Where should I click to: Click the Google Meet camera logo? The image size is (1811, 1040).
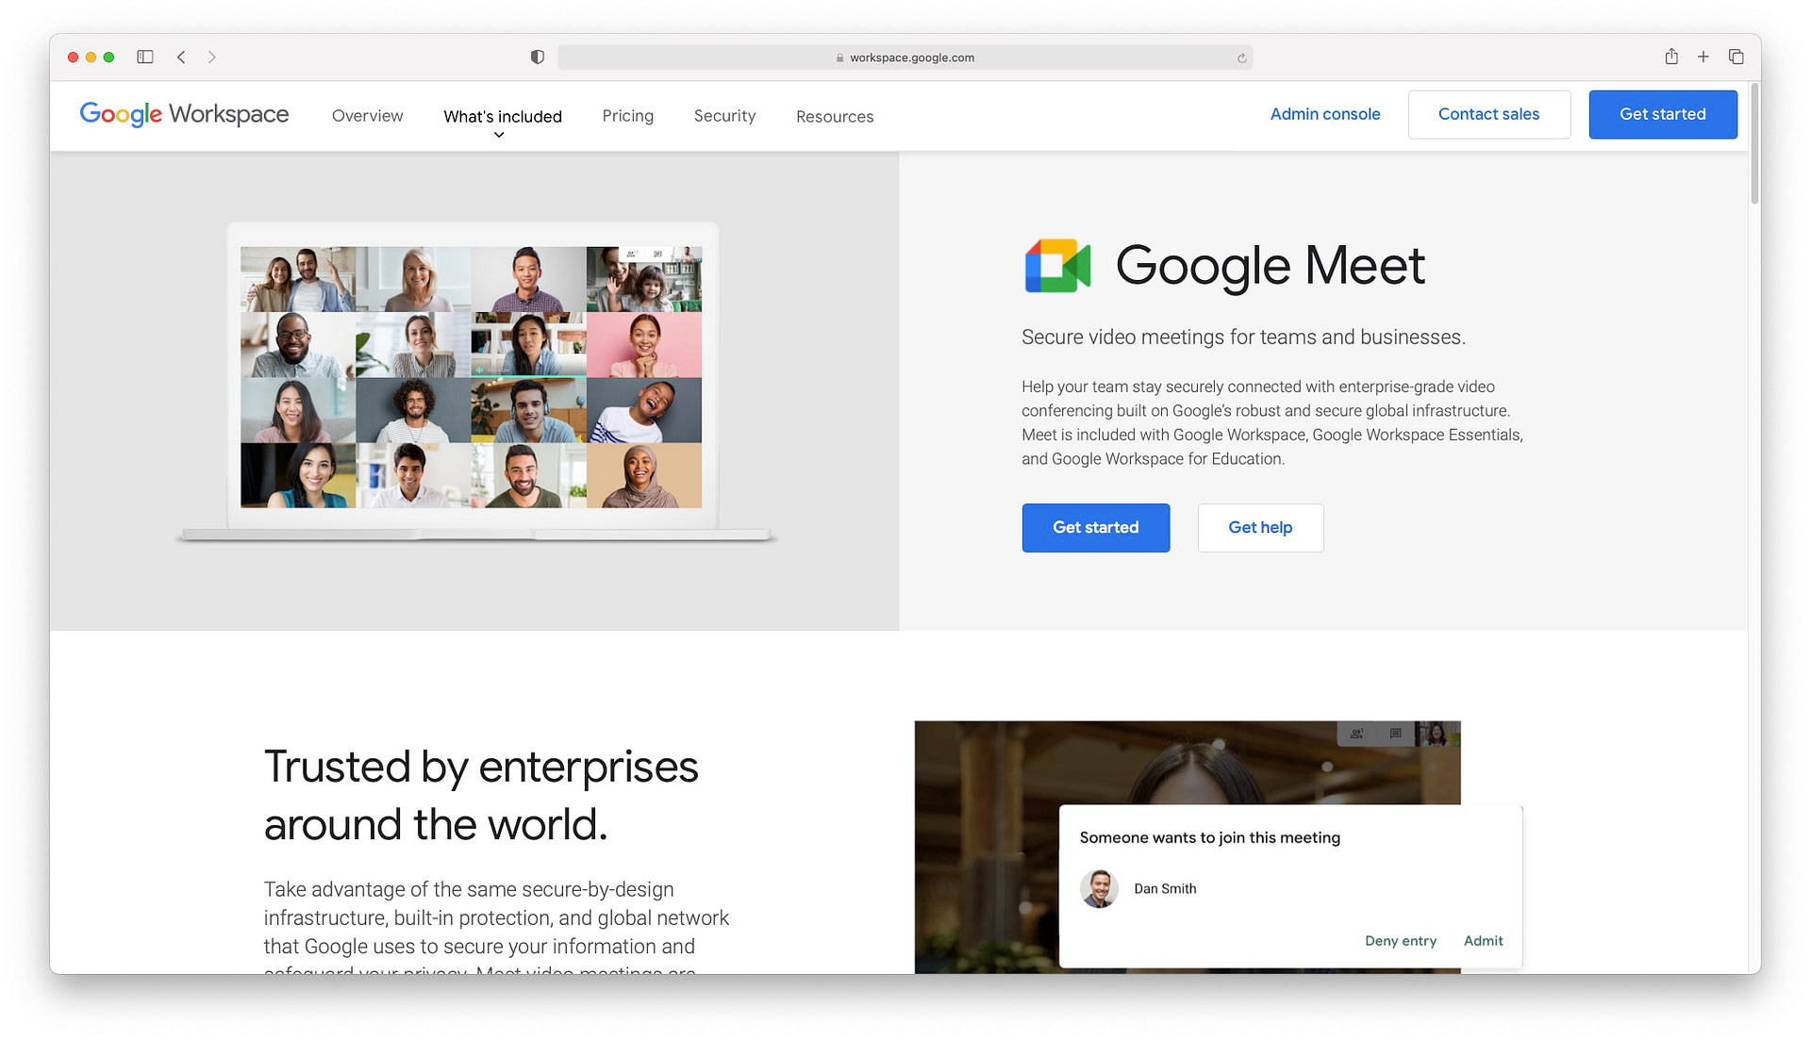coord(1057,266)
